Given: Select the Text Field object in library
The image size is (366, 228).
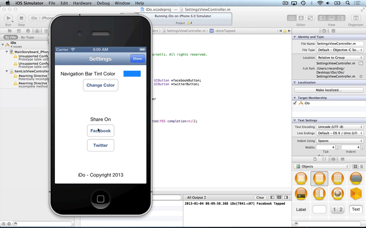Looking at the screenshot, I should [x=356, y=209].
